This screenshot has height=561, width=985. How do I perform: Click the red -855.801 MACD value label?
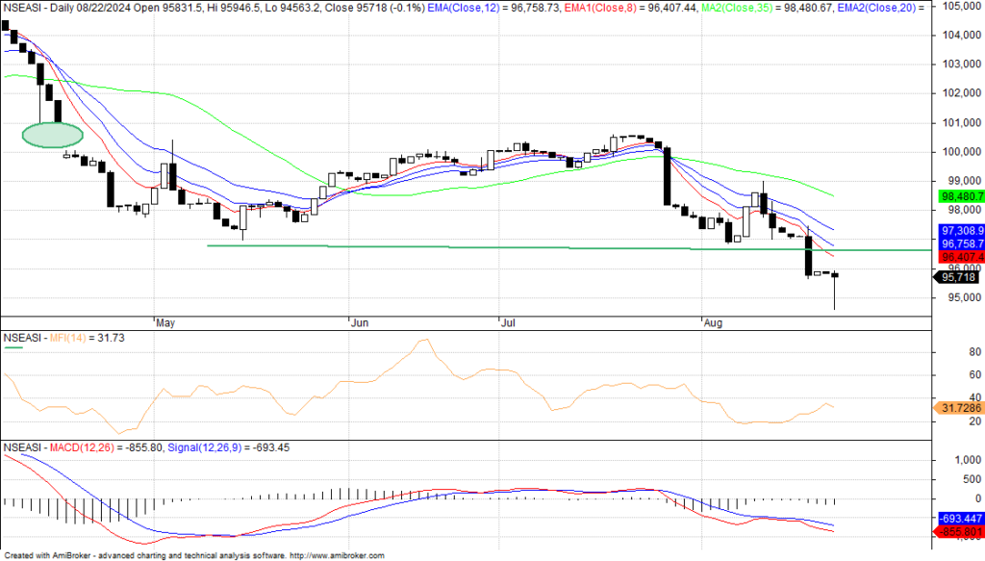pyautogui.click(x=958, y=531)
